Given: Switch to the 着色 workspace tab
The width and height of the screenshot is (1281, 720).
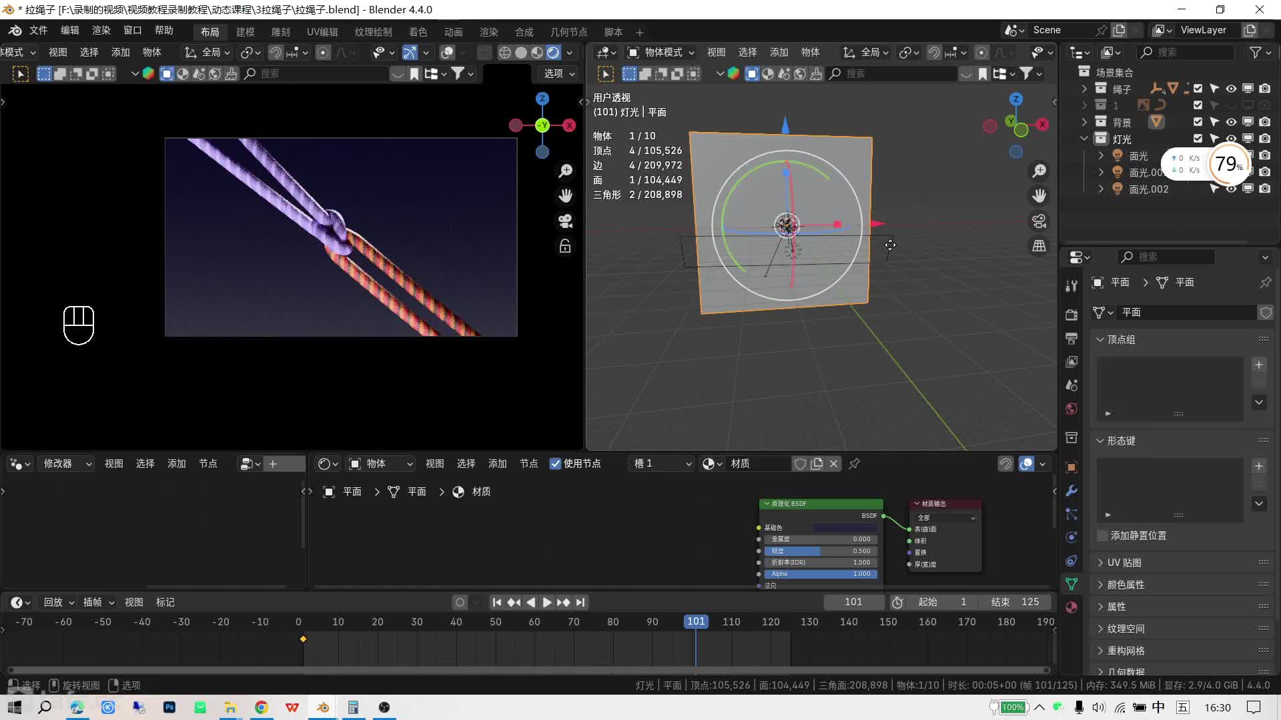Looking at the screenshot, I should click(x=418, y=32).
